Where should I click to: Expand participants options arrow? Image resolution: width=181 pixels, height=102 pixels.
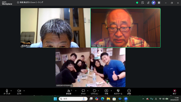[x=76, y=91]
